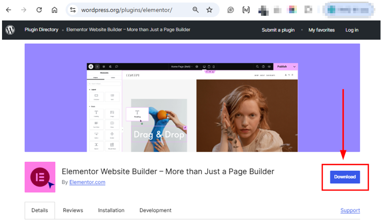Go back using the browser back arrow
Screen dimensions: 381x220
(x=9, y=10)
